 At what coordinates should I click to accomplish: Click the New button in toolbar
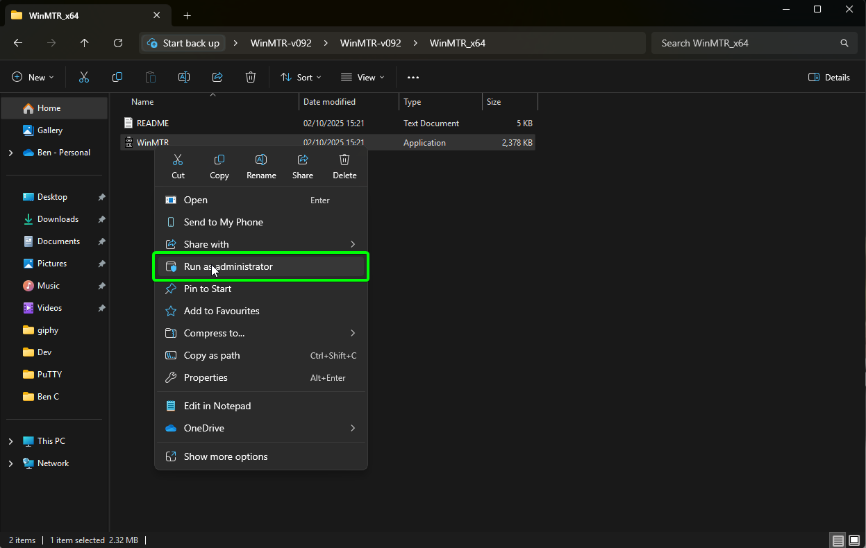pos(33,78)
